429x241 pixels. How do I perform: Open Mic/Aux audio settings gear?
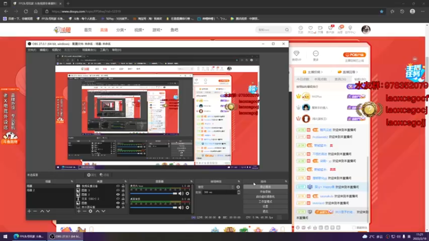[x=187, y=193]
